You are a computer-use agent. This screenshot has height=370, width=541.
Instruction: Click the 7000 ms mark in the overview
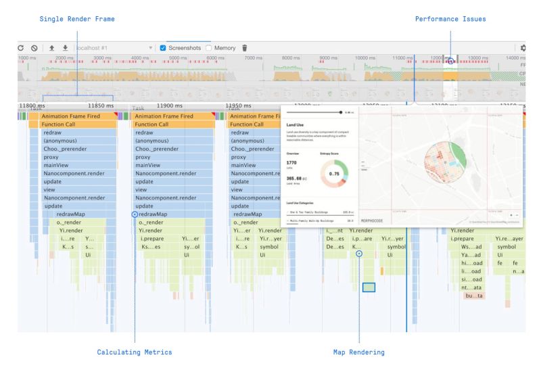[x=253, y=57]
